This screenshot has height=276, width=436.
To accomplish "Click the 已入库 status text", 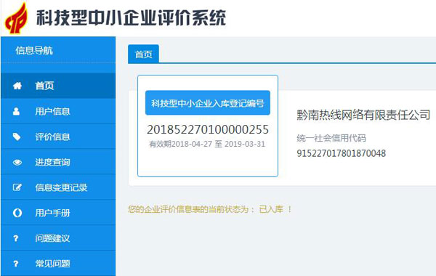I will click(271, 209).
